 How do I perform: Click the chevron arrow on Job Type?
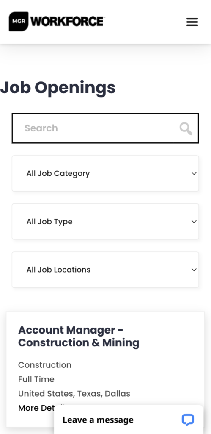194,222
